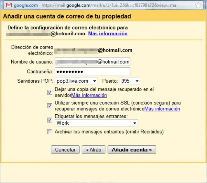Open the top Más información link

[108, 34]
